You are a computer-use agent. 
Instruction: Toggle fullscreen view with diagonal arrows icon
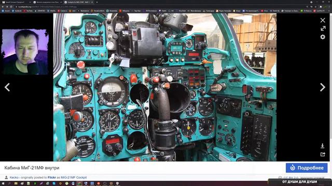[323, 28]
